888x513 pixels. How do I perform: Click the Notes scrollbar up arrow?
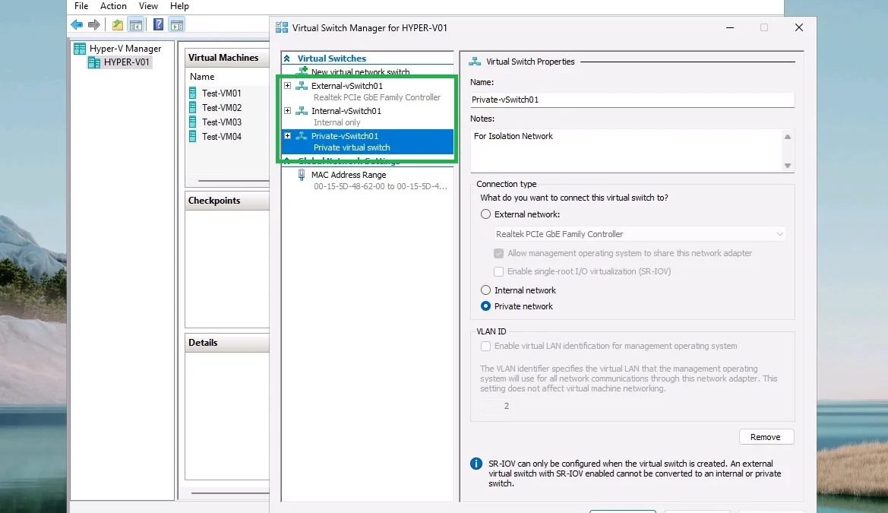(x=787, y=137)
